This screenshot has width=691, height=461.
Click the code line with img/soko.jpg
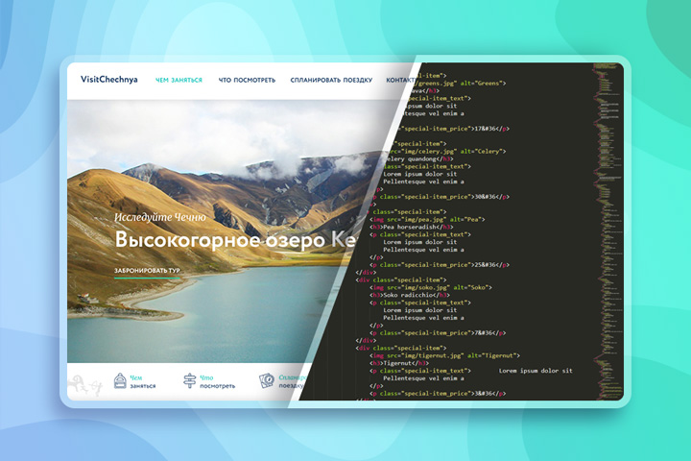point(431,287)
